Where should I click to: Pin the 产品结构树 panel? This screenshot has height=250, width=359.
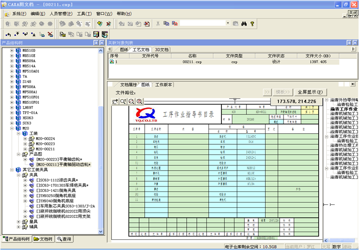click(96, 43)
